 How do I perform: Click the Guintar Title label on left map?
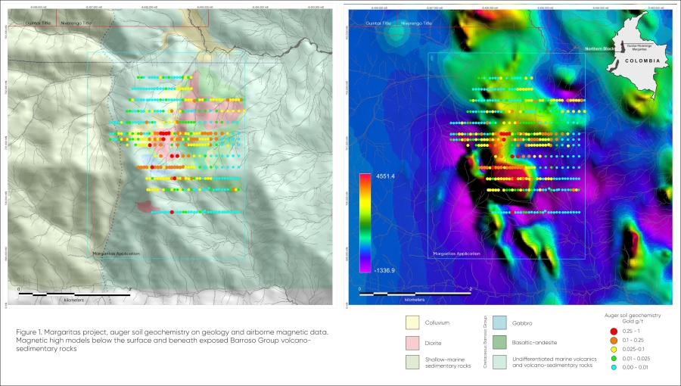click(x=37, y=23)
